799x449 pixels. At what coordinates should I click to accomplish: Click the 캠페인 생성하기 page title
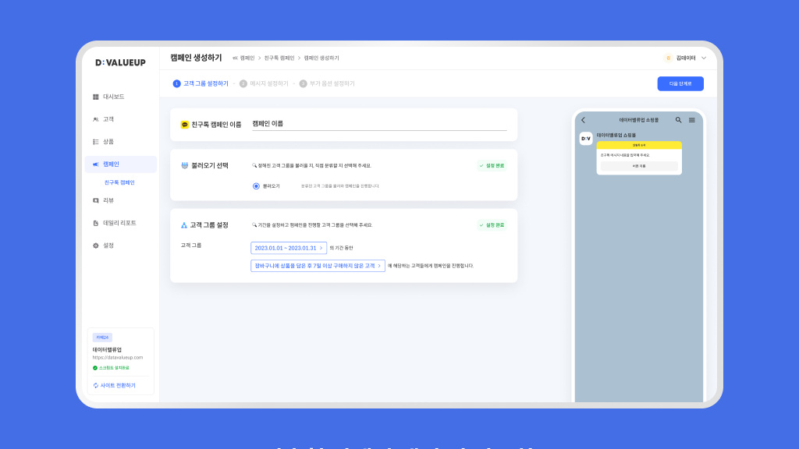pos(196,58)
